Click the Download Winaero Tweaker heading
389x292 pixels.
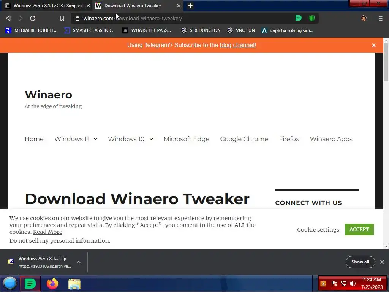coord(137,199)
